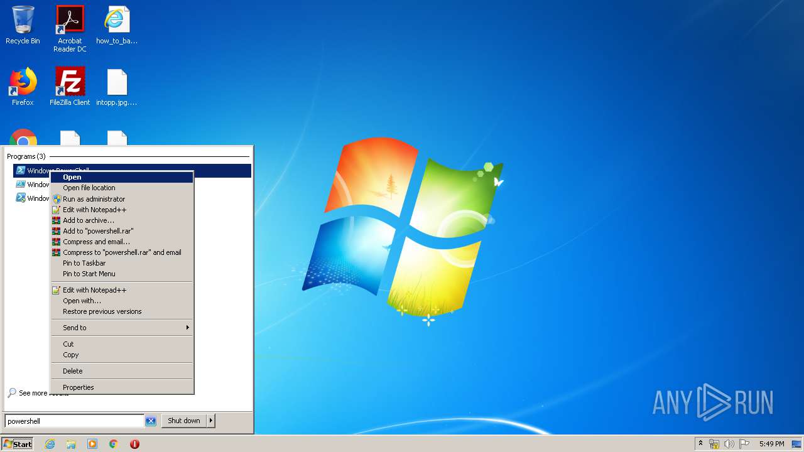Viewport: 804px width, 452px height.
Task: Launch Firefox from the desktop
Action: [23, 86]
